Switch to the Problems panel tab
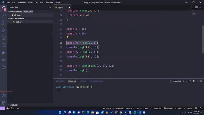The height and width of the screenshot is (115, 204). tap(60, 81)
